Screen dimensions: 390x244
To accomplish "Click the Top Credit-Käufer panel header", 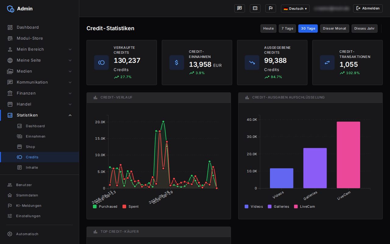I will click(x=159, y=232).
